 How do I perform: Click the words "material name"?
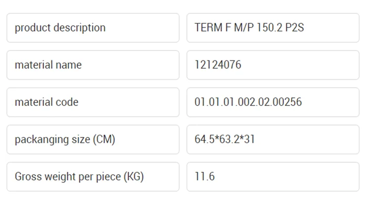[48, 65]
